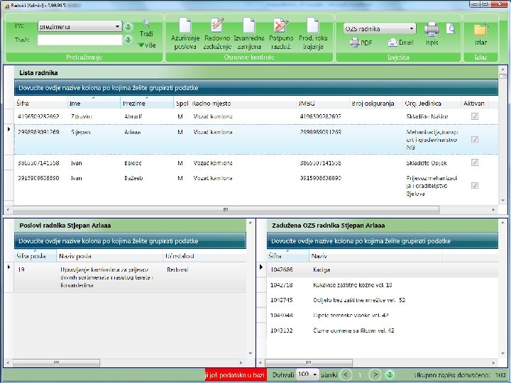Click the horizontal scrollbar of Lista radnika
Image resolution: width=511 pixels, height=383 pixels.
point(226,209)
